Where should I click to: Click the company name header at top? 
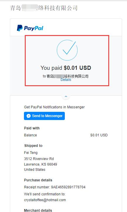[x=44, y=8]
